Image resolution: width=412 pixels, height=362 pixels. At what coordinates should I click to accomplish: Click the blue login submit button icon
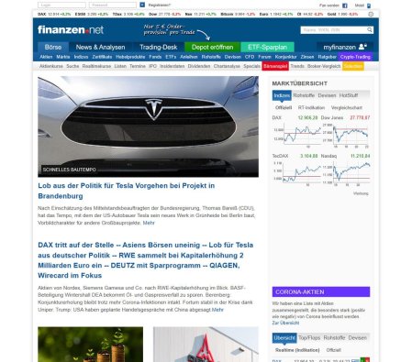pos(142,5)
